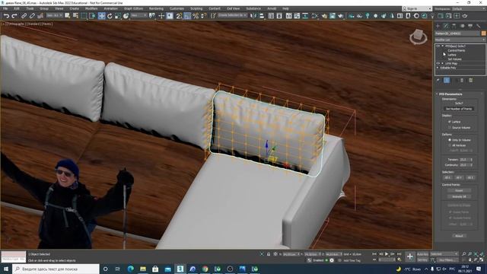Toggle the Selection Lock icon
487x274 pixels.
coord(269,254)
